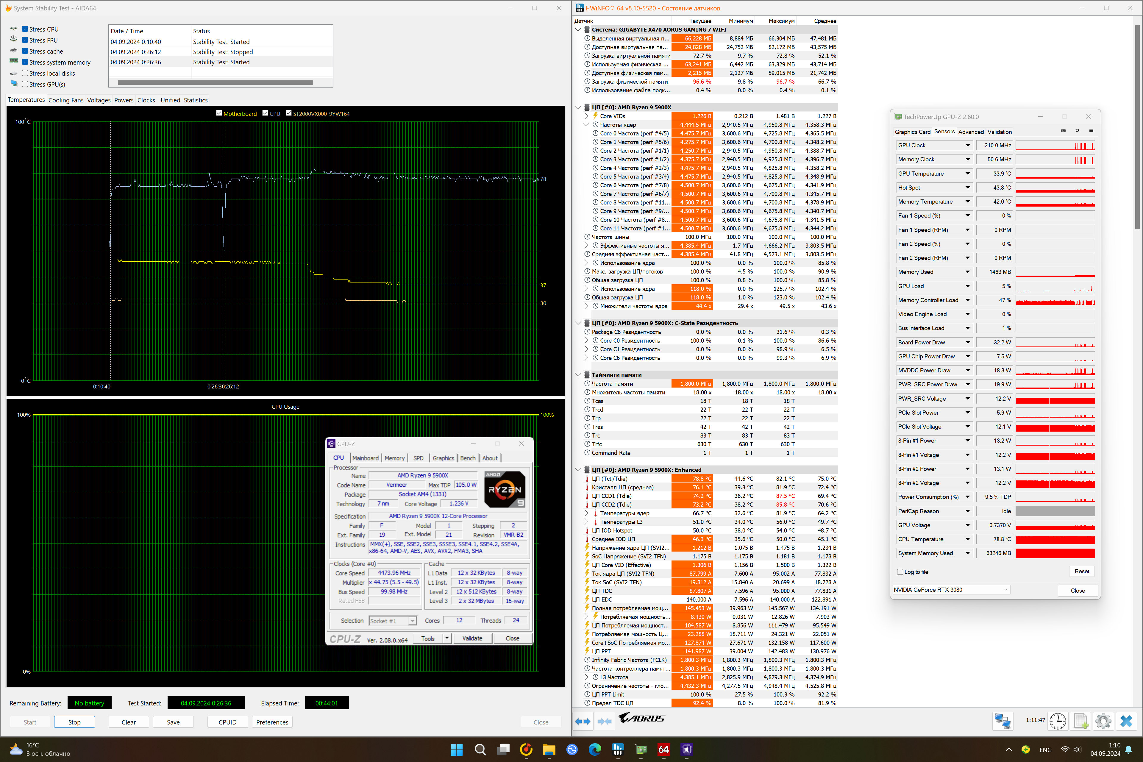Enable Stress GPU(s) checkbox
The width and height of the screenshot is (1143, 762).
25,84
